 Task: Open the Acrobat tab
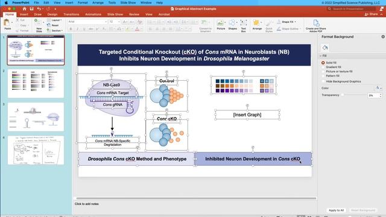[x=164, y=14]
